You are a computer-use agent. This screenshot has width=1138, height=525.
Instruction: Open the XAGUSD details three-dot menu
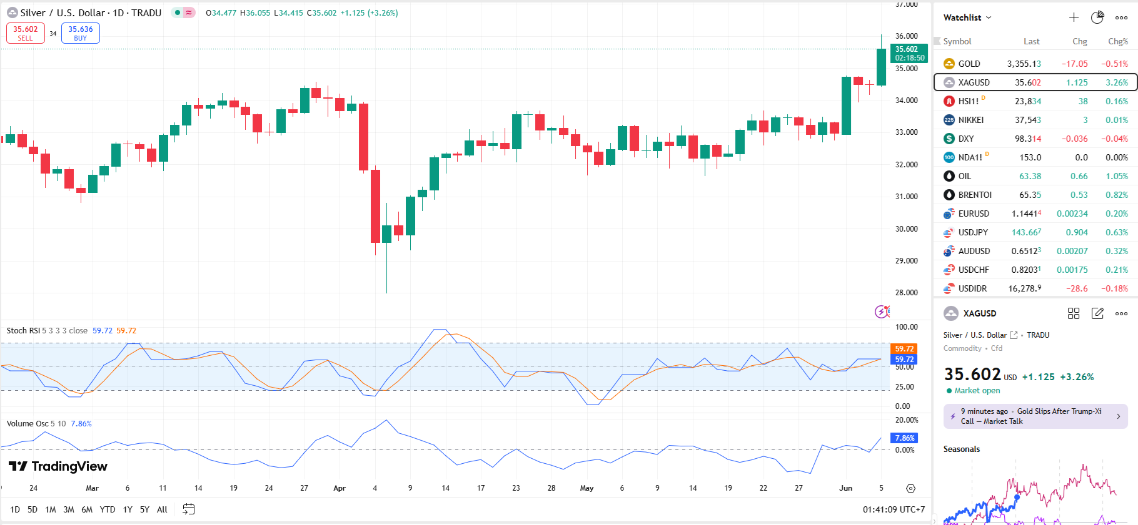(1122, 313)
